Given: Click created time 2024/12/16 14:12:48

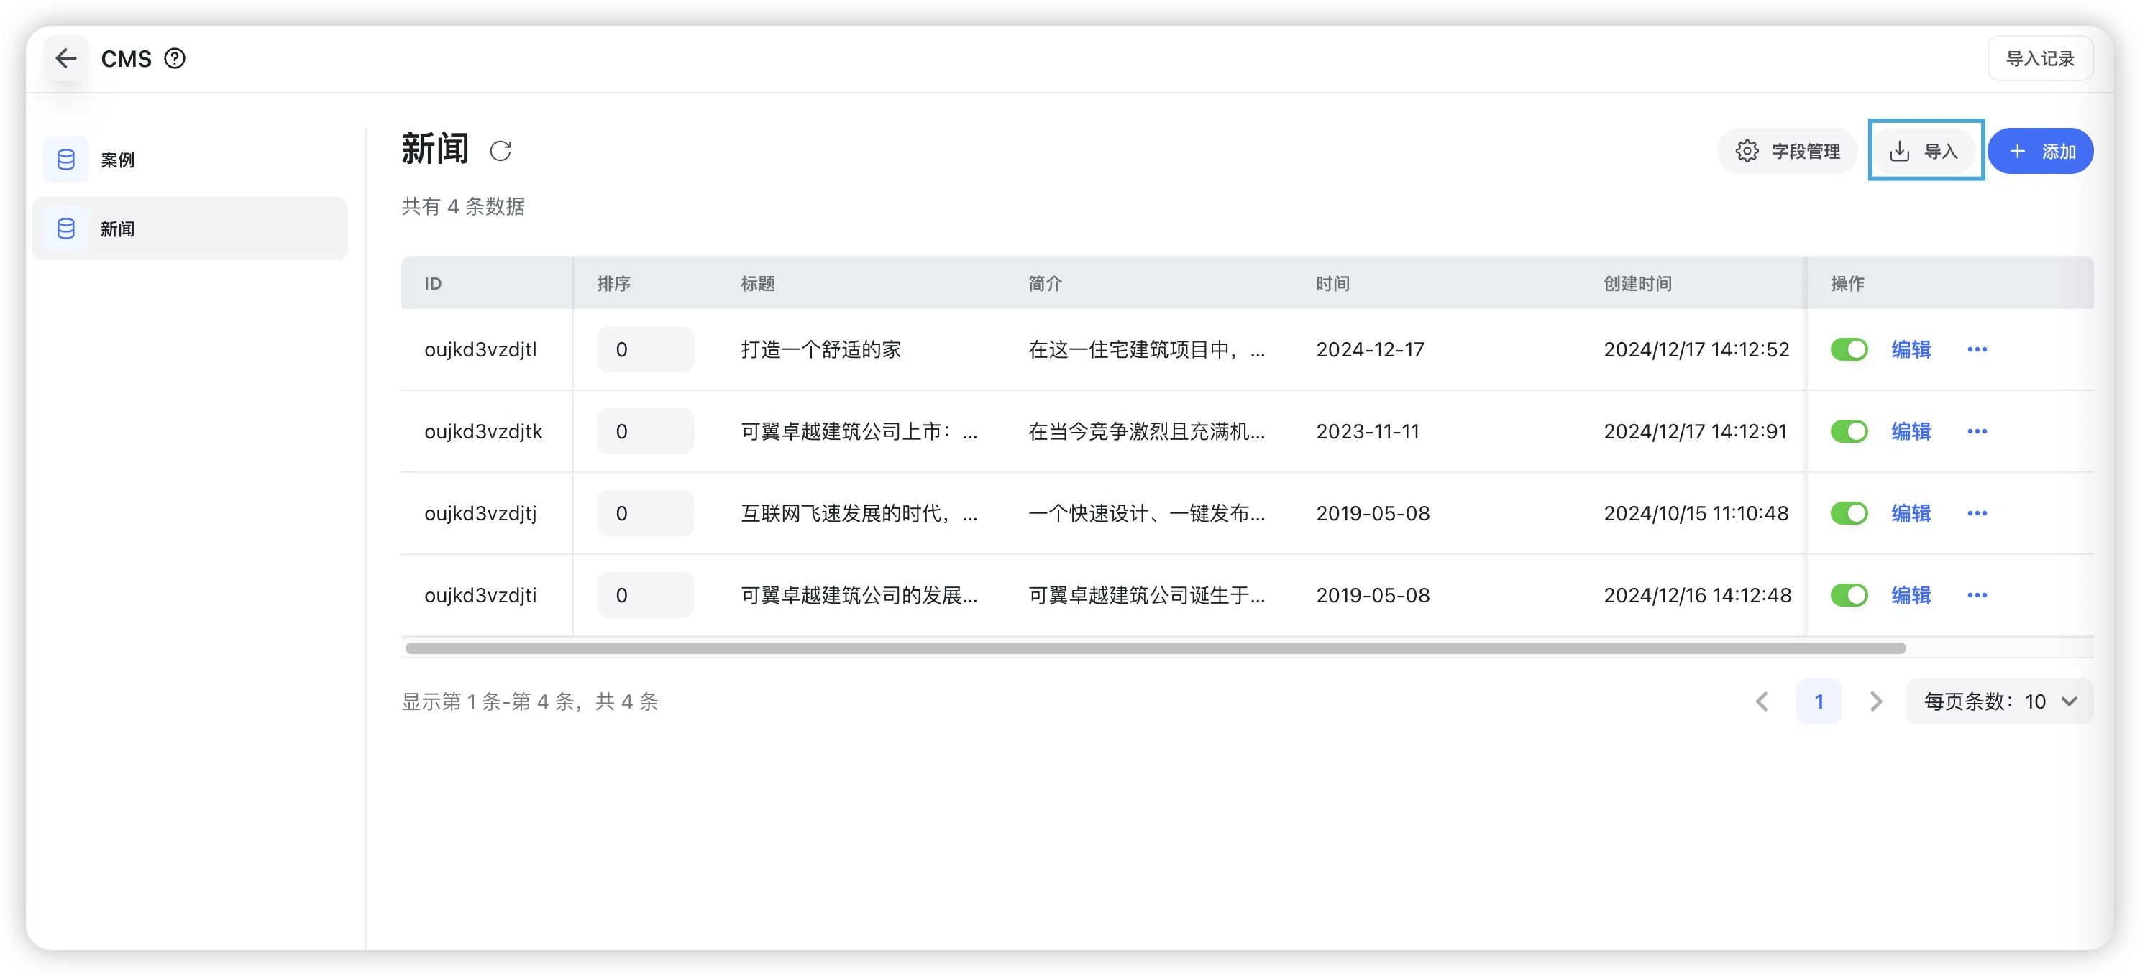Looking at the screenshot, I should (x=1697, y=595).
